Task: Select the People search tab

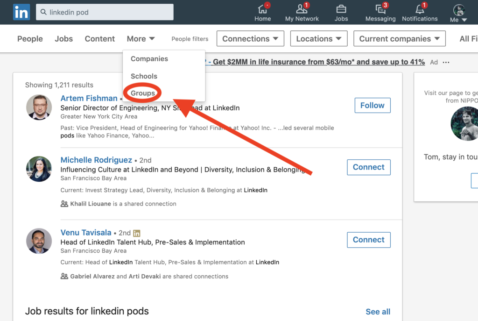Action: tap(30, 39)
